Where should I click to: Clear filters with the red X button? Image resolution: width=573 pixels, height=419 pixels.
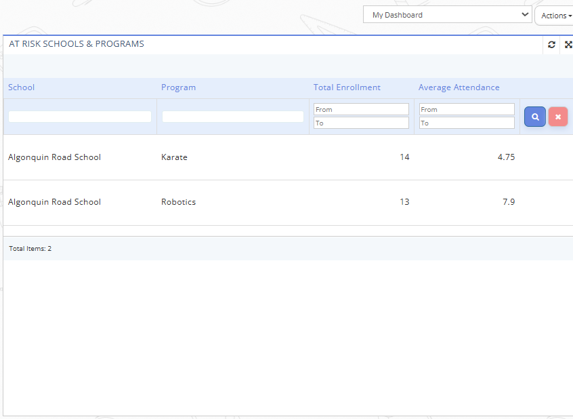click(558, 117)
